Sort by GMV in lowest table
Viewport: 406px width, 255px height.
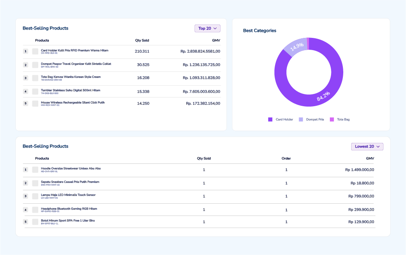click(x=370, y=158)
